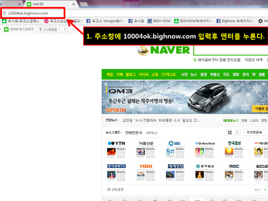Open the 한국경제TV newsstand tile
The image size is (268, 201).
point(117,173)
